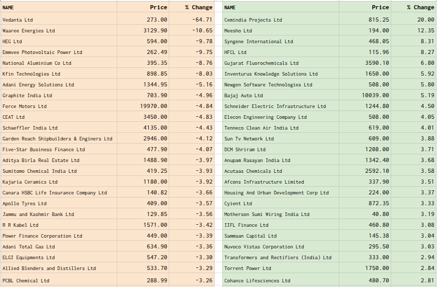437x287 pixels.
Task: Select Adani Energy Solutions Ltd
Action: pos(59,85)
